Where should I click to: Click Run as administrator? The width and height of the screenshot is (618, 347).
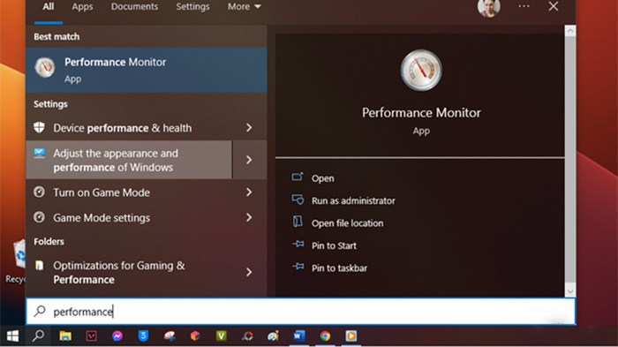point(353,200)
